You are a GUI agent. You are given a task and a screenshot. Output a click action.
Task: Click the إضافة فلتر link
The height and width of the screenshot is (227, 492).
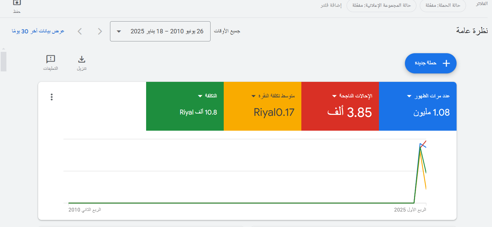[x=331, y=6]
